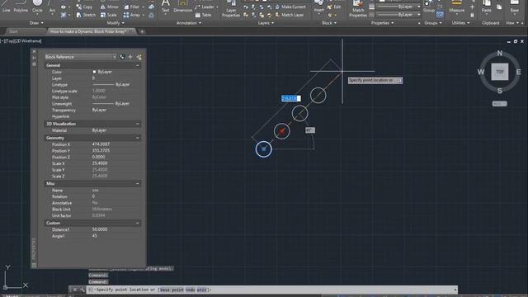Collapse the Geometry properties section
The image size is (528, 297).
point(138,138)
